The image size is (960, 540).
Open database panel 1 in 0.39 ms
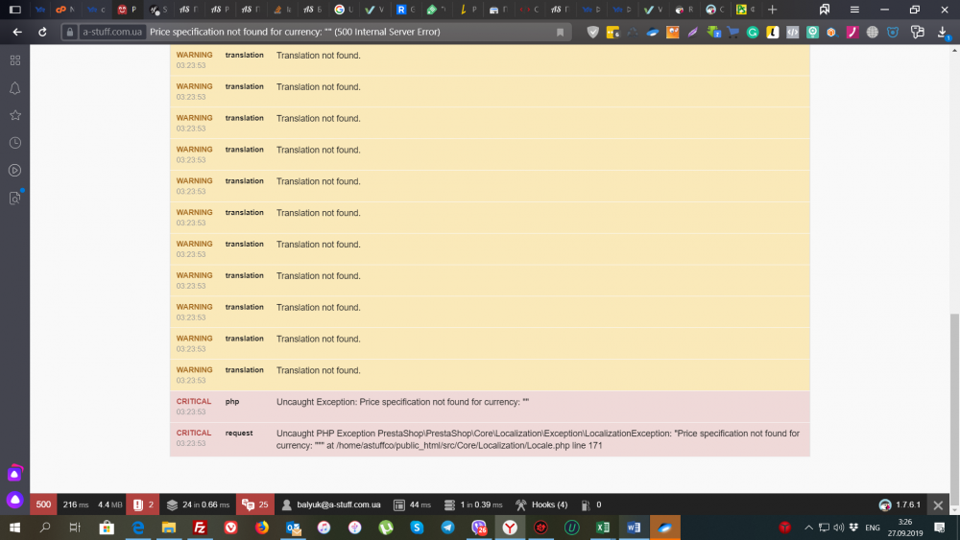pyautogui.click(x=473, y=505)
